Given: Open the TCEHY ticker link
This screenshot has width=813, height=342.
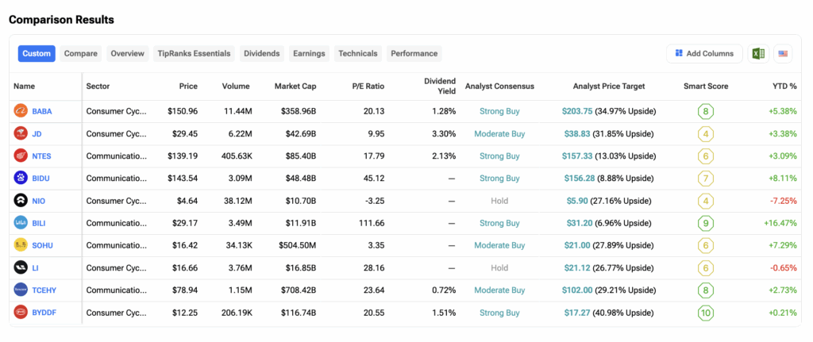Looking at the screenshot, I should click(x=44, y=290).
